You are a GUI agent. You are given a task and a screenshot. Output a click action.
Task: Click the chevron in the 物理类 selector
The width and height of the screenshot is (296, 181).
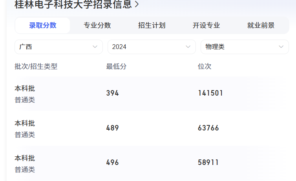pyautogui.click(x=281, y=47)
